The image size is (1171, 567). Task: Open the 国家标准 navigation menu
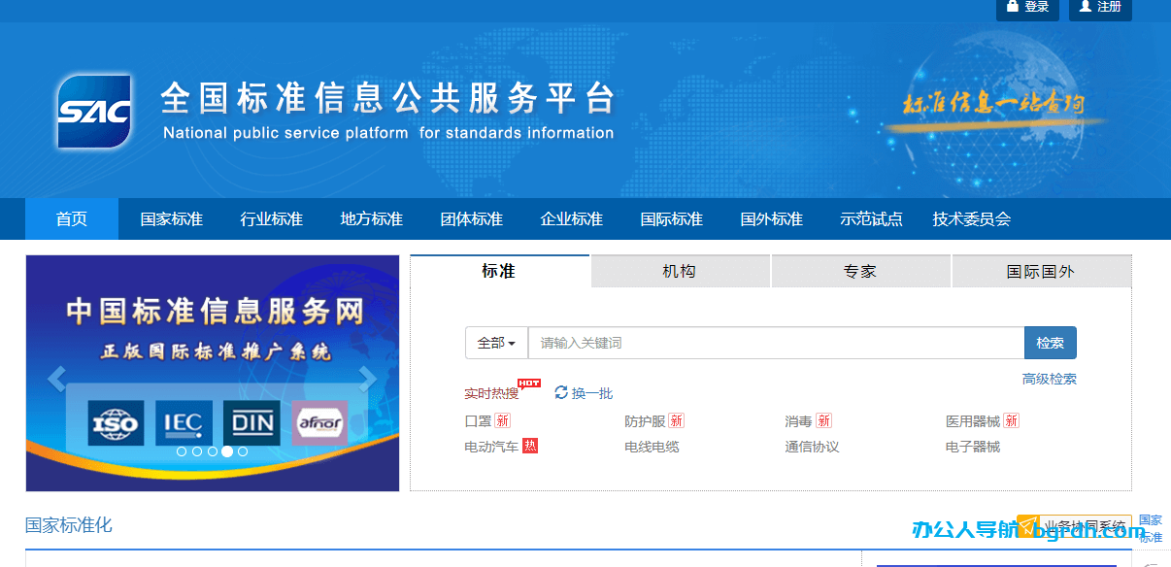coord(171,218)
